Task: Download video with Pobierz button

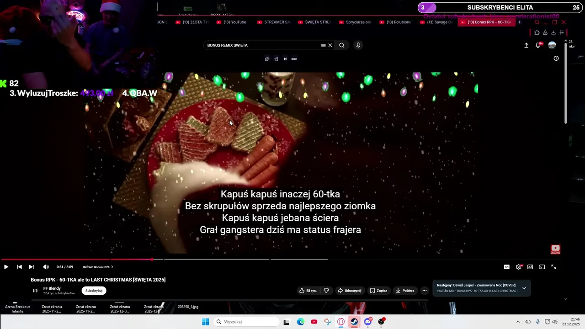Action: 405,291
